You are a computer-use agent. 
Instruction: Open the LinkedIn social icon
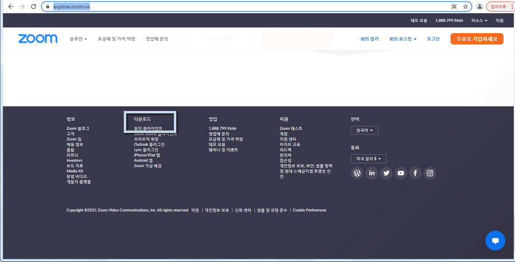(x=371, y=173)
